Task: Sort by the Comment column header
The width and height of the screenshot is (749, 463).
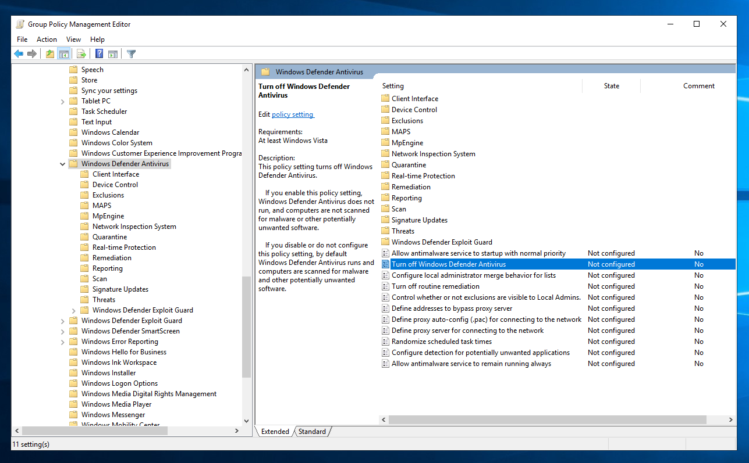Action: [x=698, y=86]
